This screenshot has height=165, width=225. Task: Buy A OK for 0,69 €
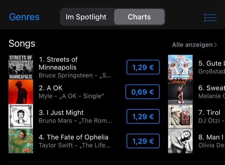[x=143, y=92]
